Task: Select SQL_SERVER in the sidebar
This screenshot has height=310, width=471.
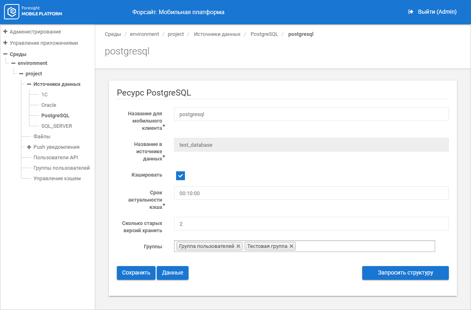Action: coord(57,126)
